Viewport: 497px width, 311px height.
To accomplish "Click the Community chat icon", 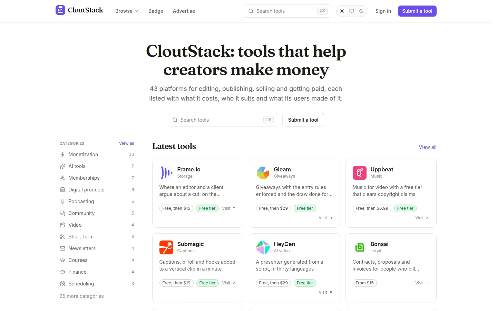I will (x=62, y=213).
